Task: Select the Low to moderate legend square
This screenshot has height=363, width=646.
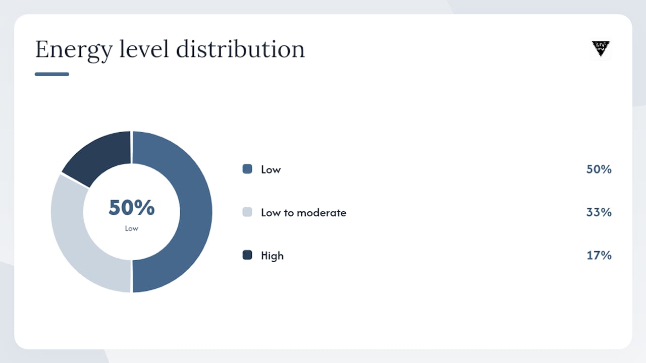Action: tap(247, 212)
